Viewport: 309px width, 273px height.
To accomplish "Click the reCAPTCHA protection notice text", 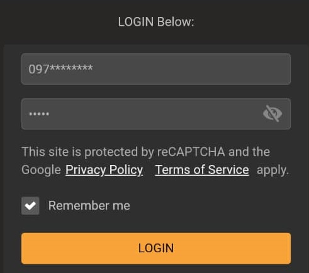I will pos(155,161).
